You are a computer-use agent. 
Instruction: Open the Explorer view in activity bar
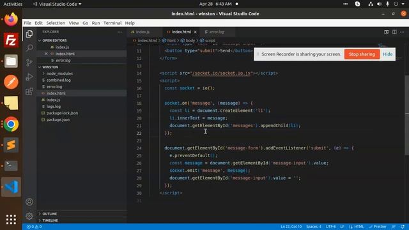pos(29,34)
